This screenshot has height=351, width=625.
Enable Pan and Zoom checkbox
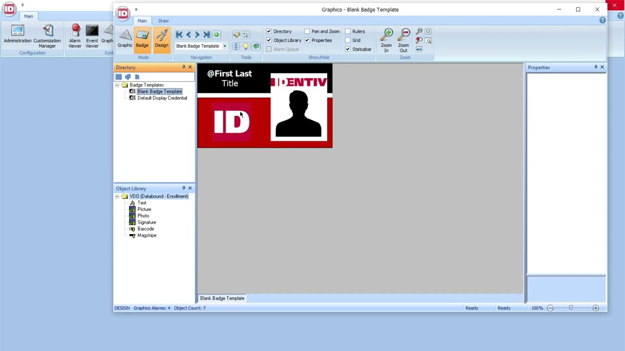tap(307, 31)
